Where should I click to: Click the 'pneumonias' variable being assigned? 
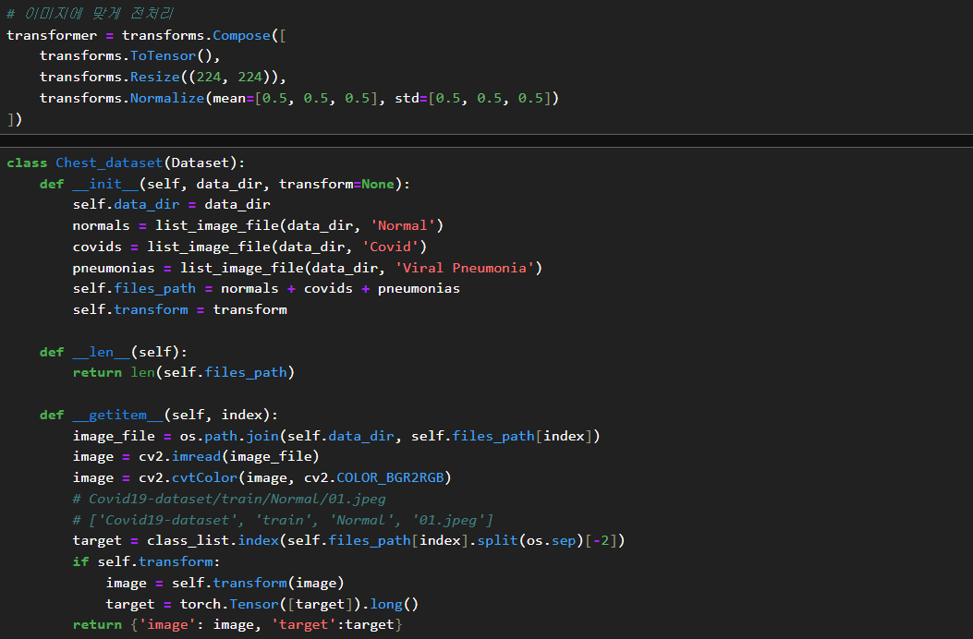click(114, 268)
